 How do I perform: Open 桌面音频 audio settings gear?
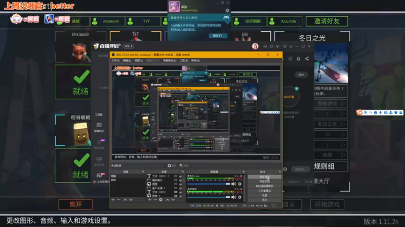(239, 197)
